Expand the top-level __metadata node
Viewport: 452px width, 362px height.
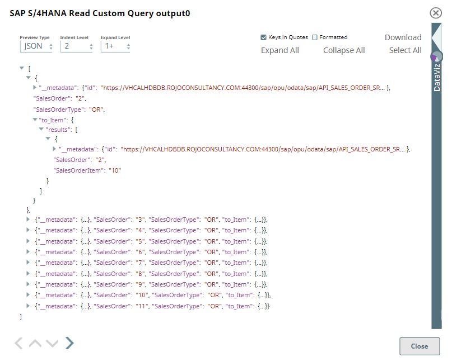[x=35, y=87]
